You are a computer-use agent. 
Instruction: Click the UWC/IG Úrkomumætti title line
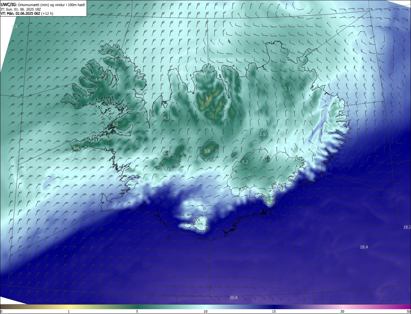point(43,4)
